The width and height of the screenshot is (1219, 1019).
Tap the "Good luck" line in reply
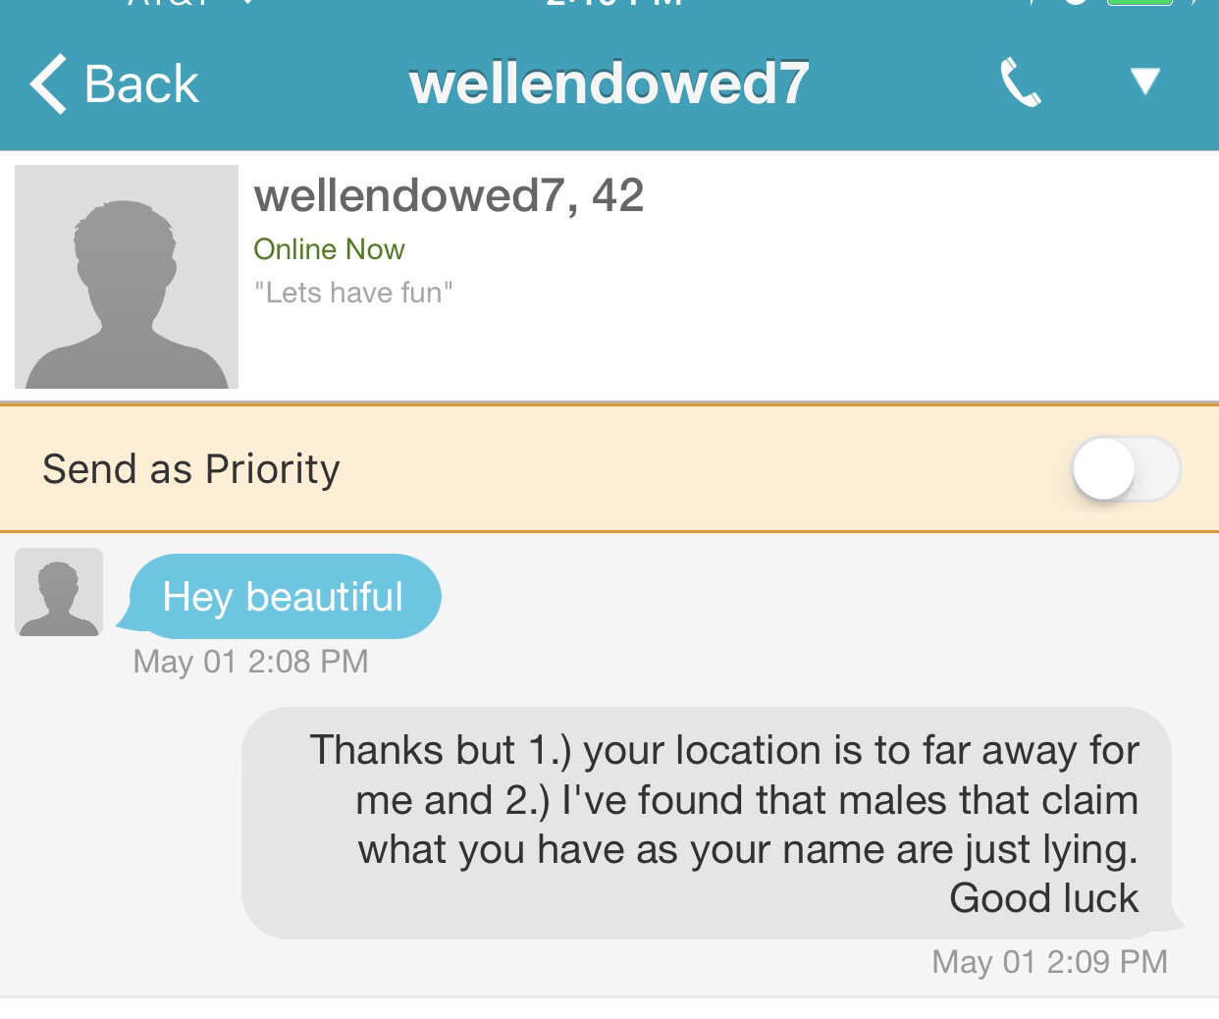[1043, 898]
